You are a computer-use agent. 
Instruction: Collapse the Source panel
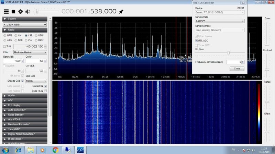[25, 19]
